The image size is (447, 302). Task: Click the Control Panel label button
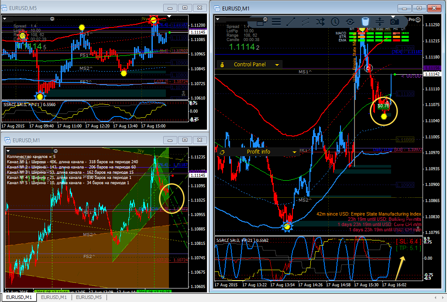[x=250, y=65]
